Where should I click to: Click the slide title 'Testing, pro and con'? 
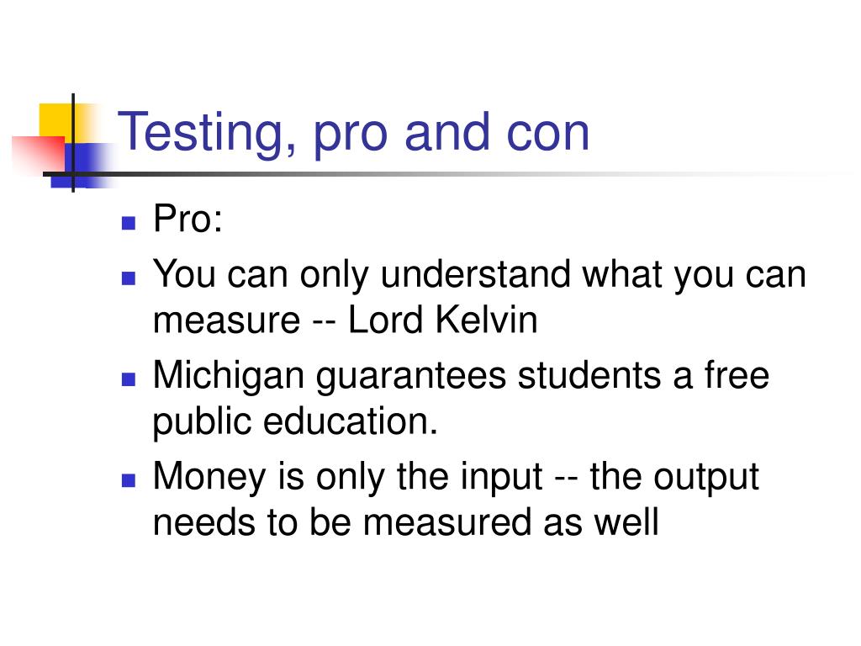point(353,133)
